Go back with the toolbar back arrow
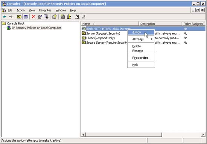Screen dimensions: 207x144 pyautogui.click(x=5, y=17)
